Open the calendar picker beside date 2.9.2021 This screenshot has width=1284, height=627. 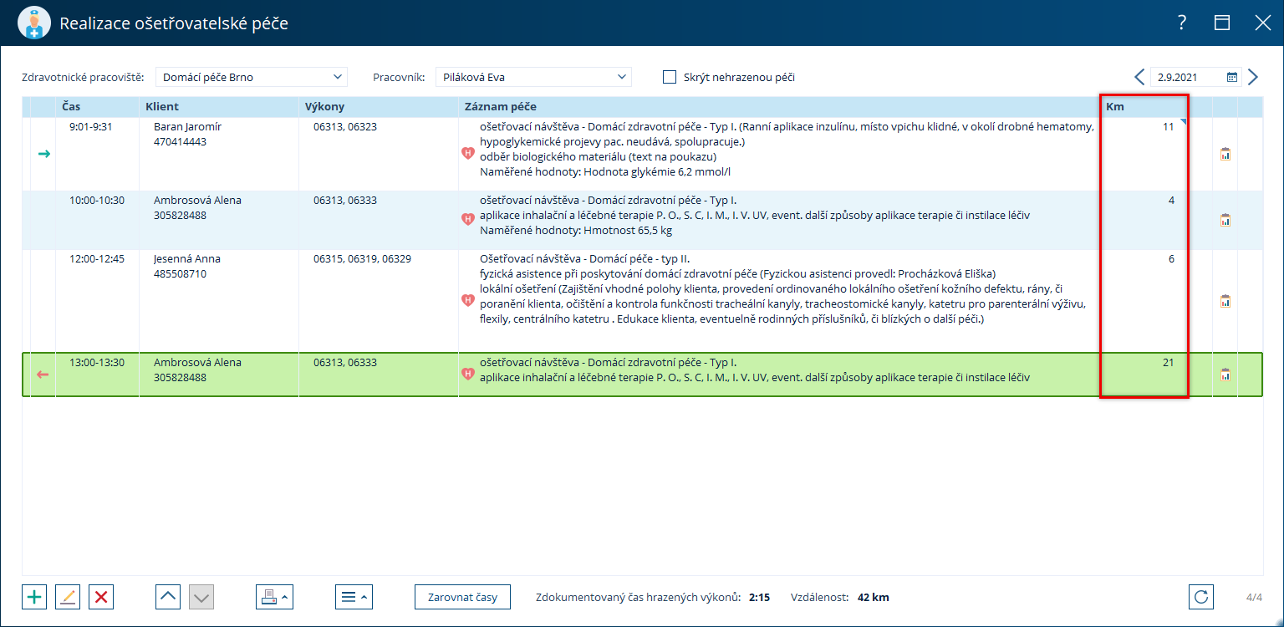tap(1232, 77)
